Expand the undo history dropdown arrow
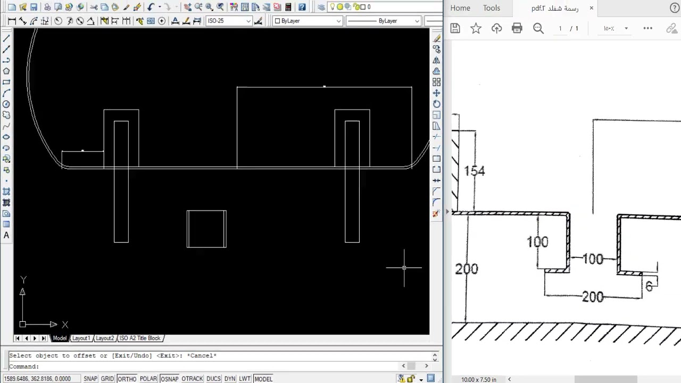 [159, 7]
